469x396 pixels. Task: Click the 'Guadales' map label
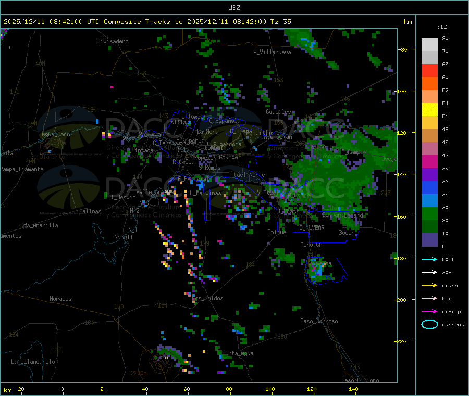pos(278,112)
